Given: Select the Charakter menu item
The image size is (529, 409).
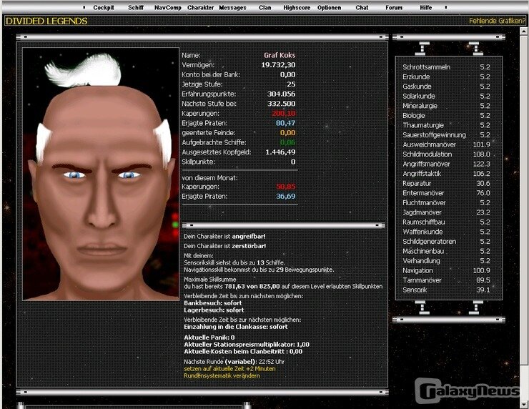Looking at the screenshot, I should click(200, 7).
